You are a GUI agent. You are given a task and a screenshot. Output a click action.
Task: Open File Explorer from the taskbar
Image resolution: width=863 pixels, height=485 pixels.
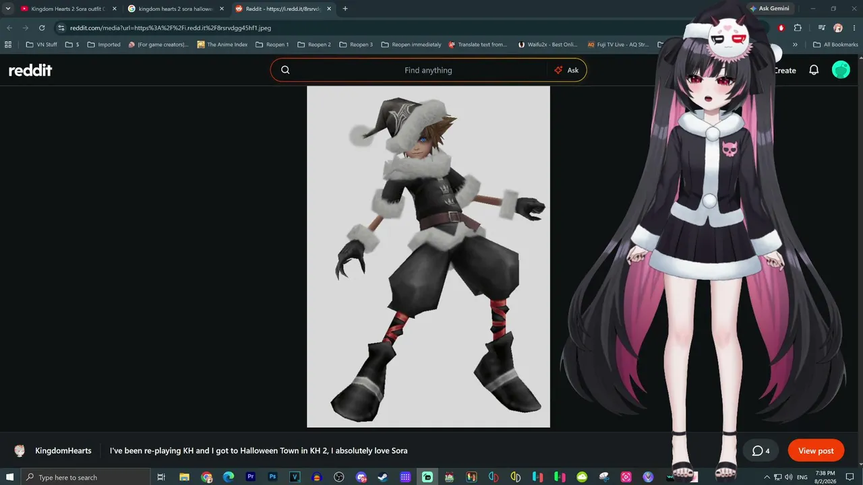point(184,477)
